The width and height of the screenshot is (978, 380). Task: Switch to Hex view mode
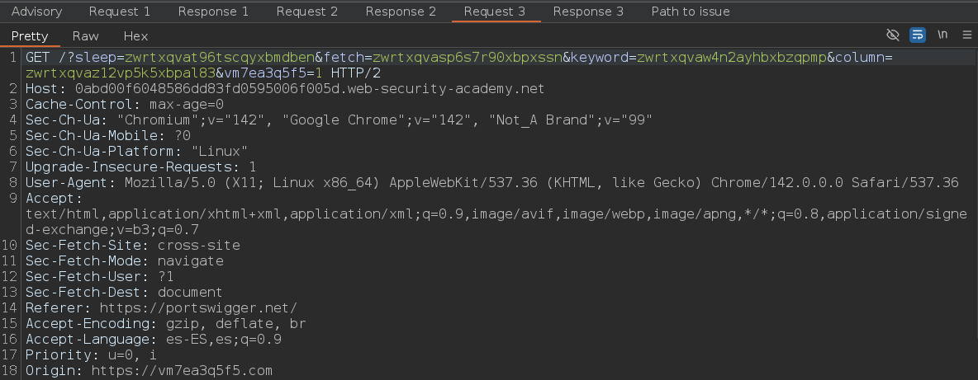[135, 36]
